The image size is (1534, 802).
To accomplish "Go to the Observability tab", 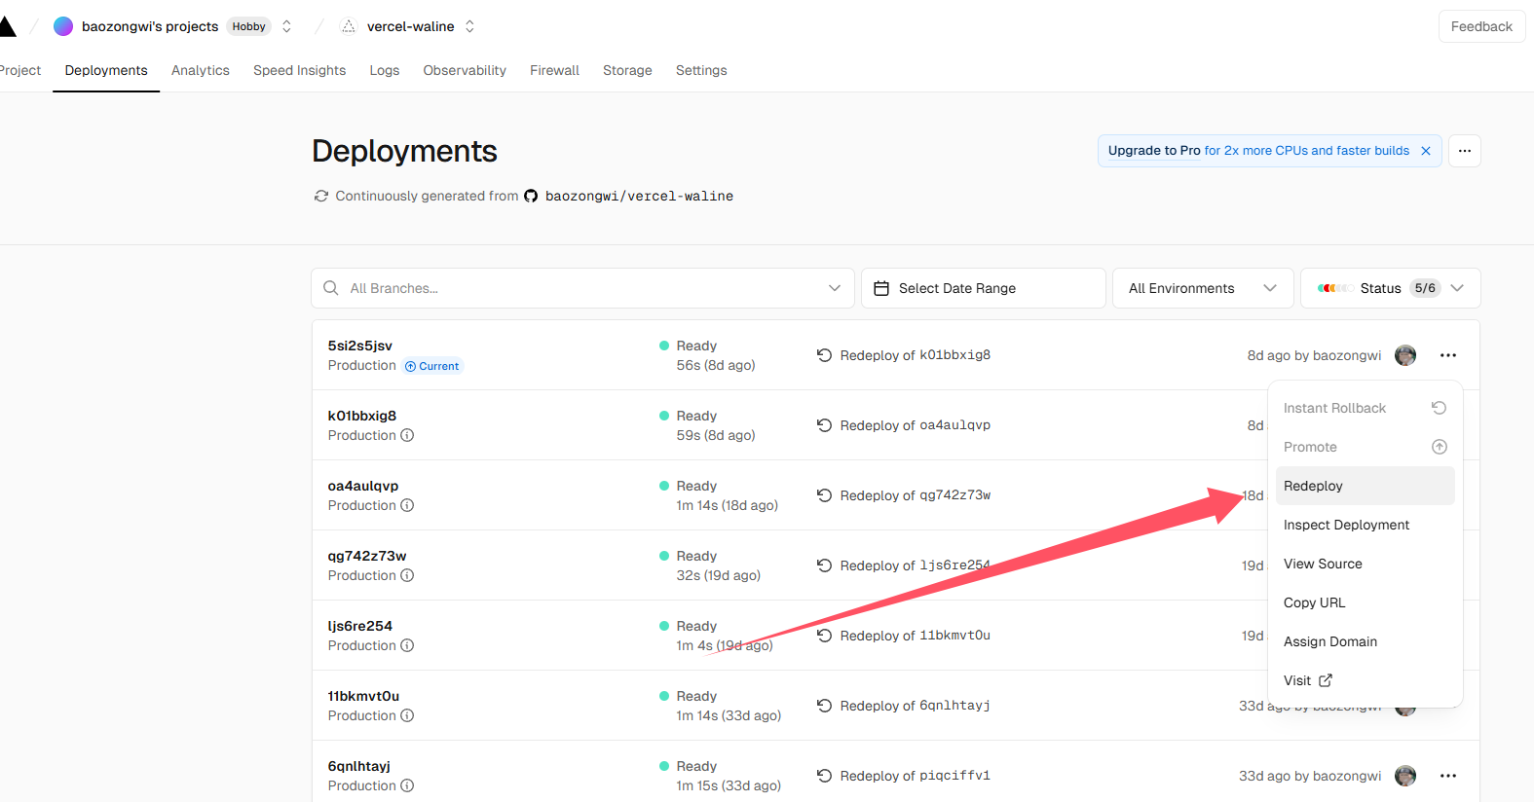I will 465,70.
